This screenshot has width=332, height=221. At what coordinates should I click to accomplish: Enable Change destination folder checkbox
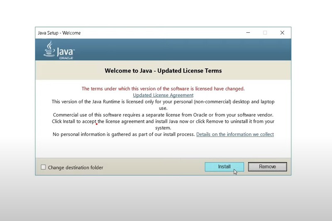(43, 167)
